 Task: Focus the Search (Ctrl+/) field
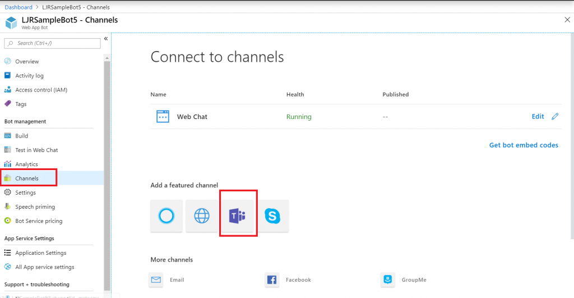pyautogui.click(x=52, y=43)
